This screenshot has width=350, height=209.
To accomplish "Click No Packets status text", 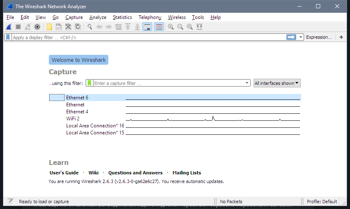I will [231, 202].
